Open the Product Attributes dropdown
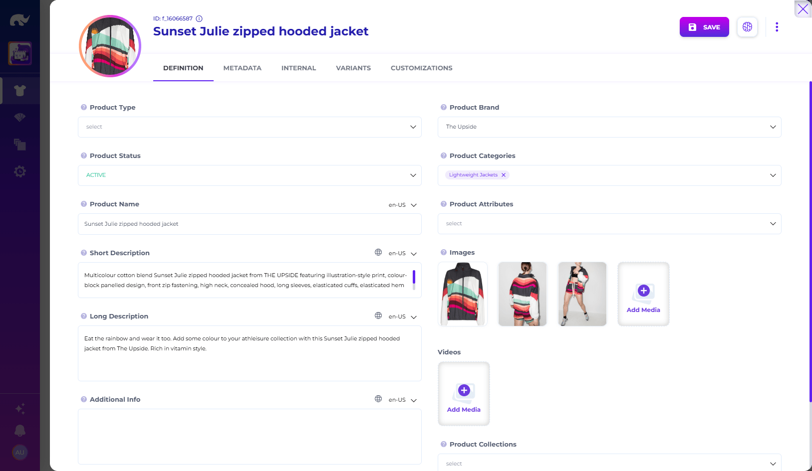This screenshot has width=812, height=471. 609,224
